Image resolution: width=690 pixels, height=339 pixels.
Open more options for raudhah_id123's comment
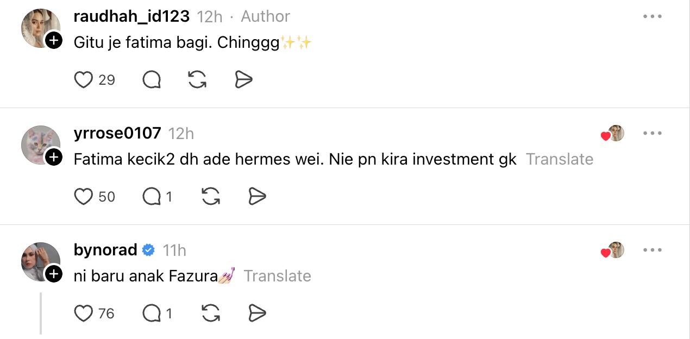coord(652,17)
